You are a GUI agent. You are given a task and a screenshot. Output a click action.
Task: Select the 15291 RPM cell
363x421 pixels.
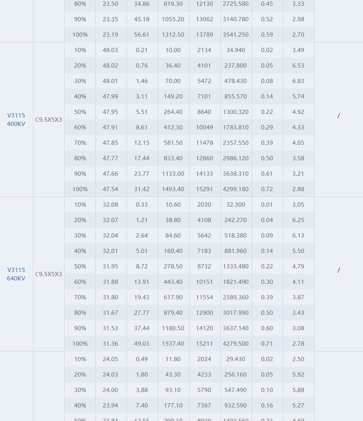pos(204,189)
